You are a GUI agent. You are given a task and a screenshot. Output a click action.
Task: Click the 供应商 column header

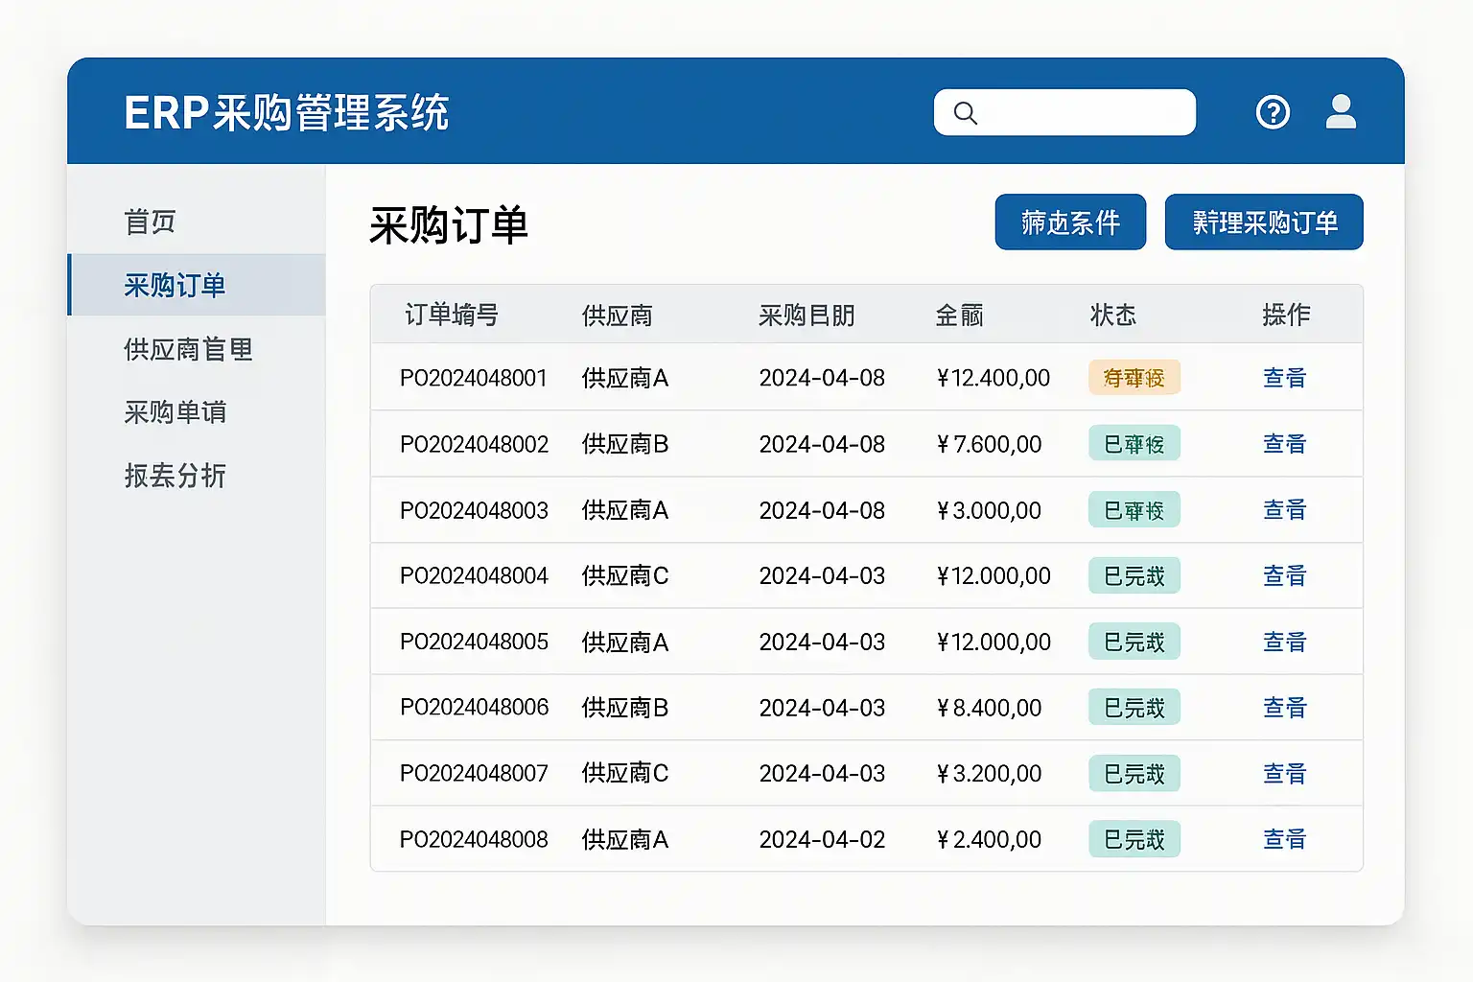pos(617,316)
